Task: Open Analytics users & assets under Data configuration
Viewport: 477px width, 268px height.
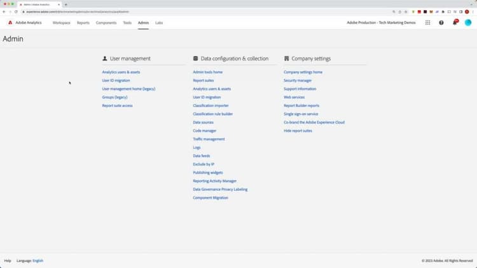Action: [212, 89]
